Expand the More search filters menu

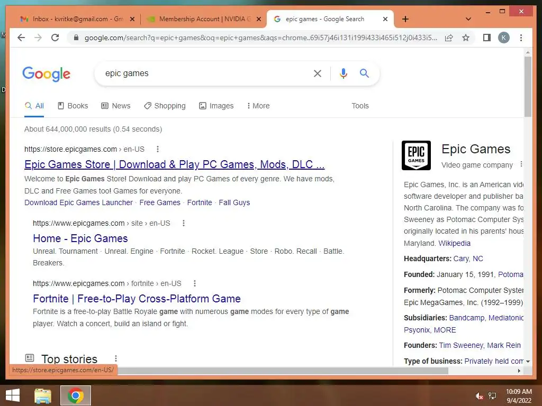(x=258, y=106)
